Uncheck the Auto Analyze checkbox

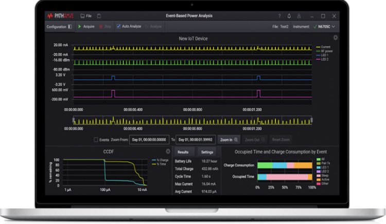pos(118,26)
